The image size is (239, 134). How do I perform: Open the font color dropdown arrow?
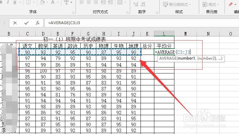pos(58,2)
